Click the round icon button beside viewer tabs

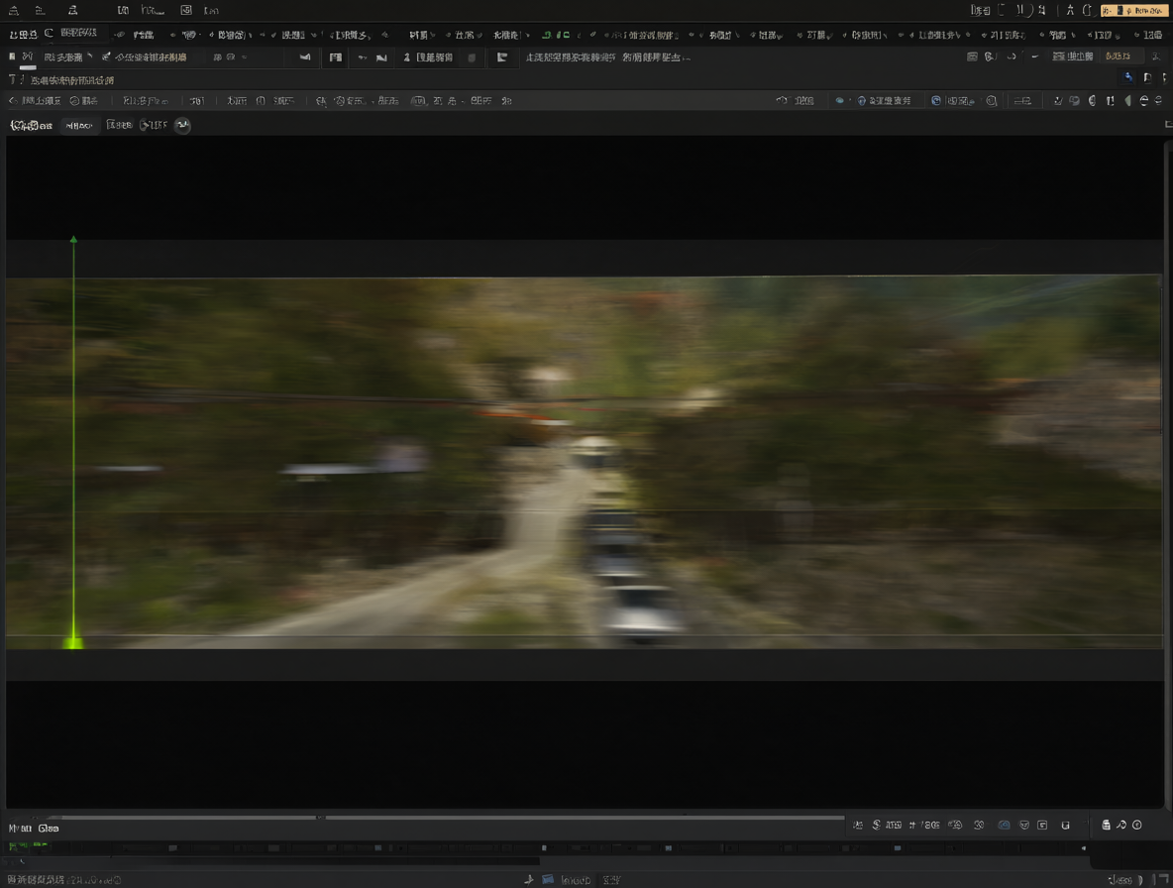pyautogui.click(x=182, y=125)
